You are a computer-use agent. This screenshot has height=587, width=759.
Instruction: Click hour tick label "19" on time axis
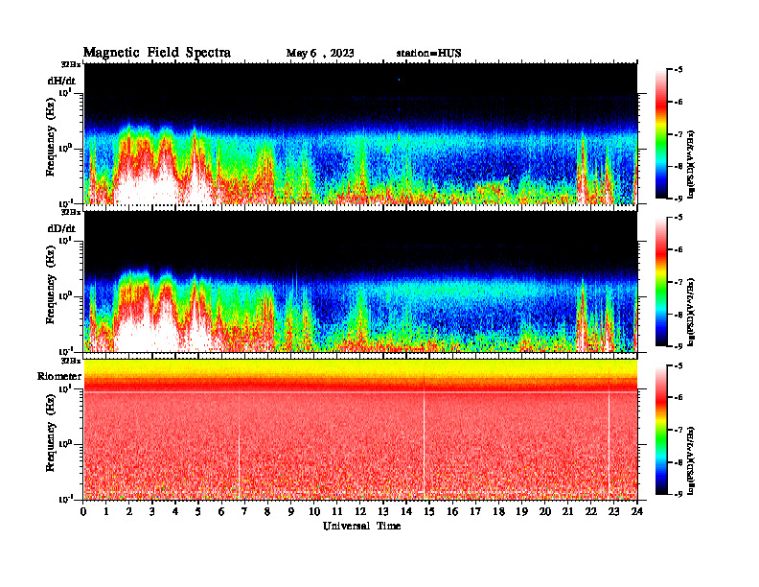click(x=521, y=511)
